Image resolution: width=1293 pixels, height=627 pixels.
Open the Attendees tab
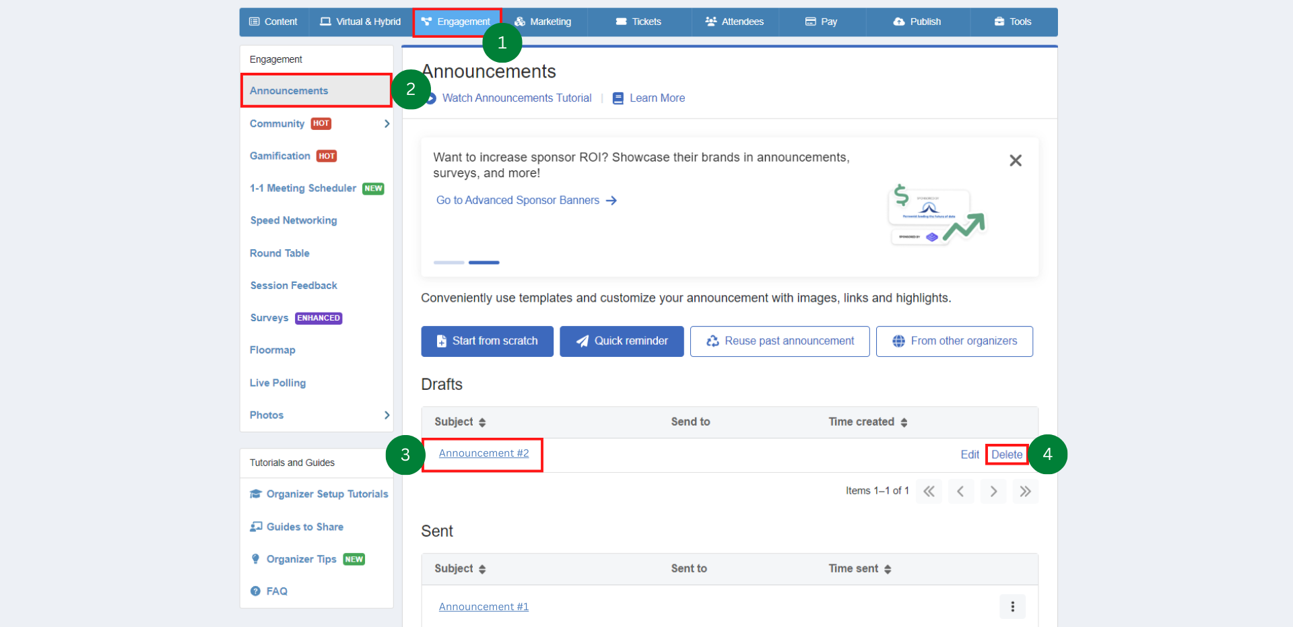pos(734,22)
